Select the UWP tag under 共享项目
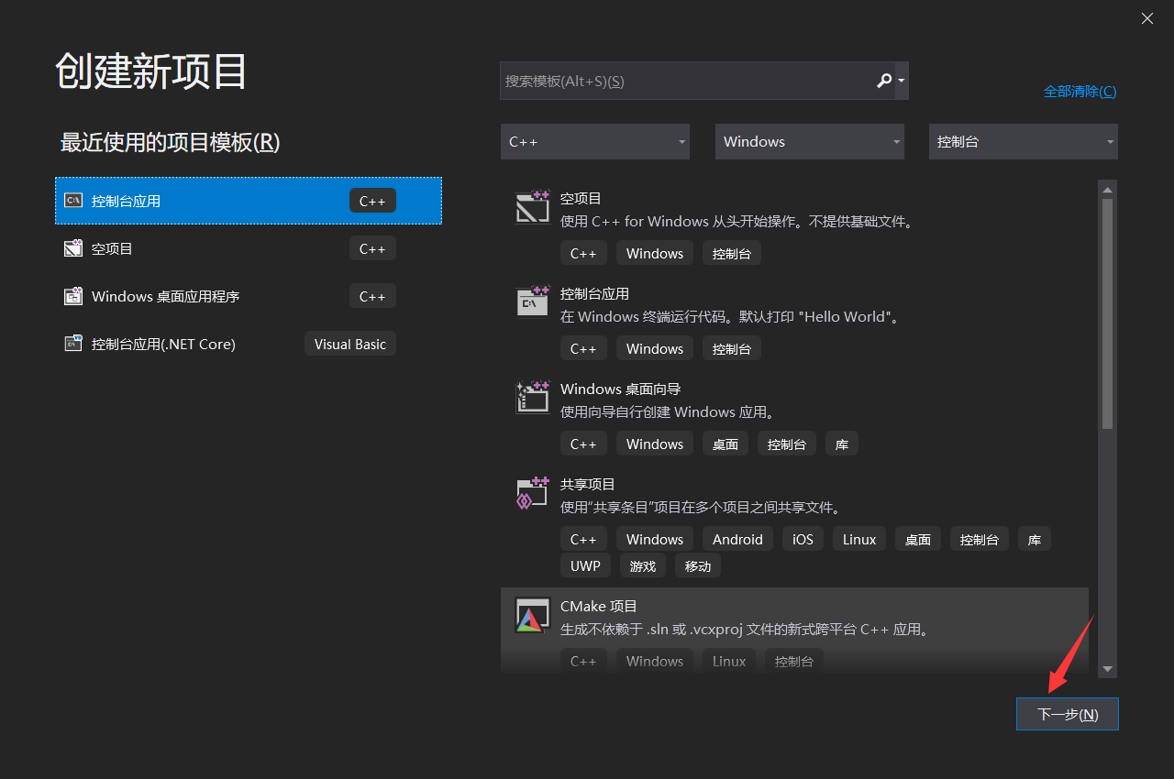The height and width of the screenshot is (779, 1174). coord(584,565)
